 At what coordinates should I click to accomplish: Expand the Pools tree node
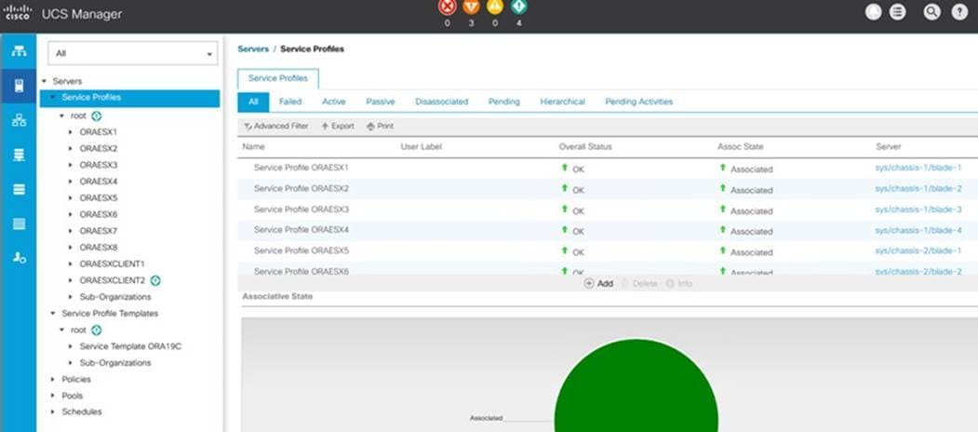point(53,395)
